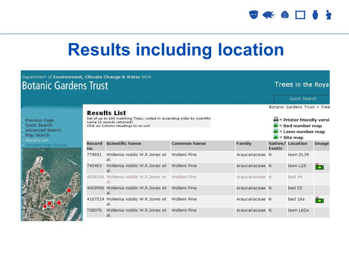Open camera image for record 4167519
Image resolution: width=349 pixels, height=261 pixels.
point(320,200)
